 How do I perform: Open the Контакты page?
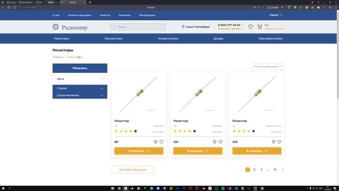point(125,15)
